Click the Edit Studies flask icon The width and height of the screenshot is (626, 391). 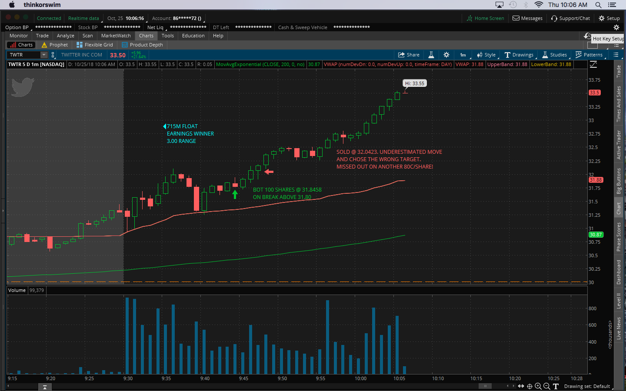(431, 55)
